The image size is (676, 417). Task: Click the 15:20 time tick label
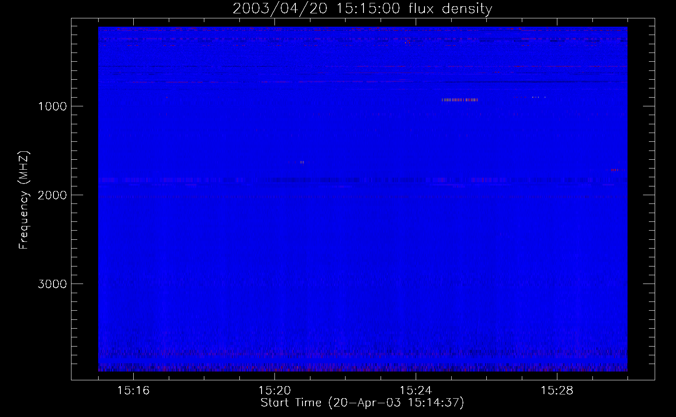coord(274,391)
